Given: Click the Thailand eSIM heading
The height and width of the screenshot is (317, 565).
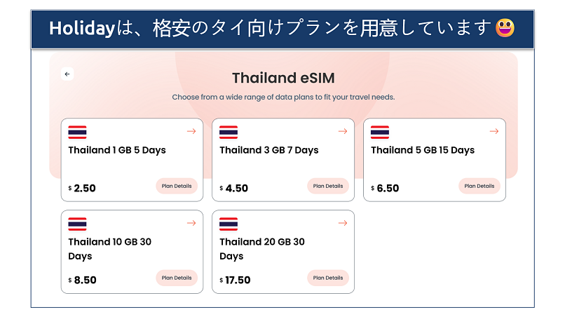Looking at the screenshot, I should click(283, 77).
